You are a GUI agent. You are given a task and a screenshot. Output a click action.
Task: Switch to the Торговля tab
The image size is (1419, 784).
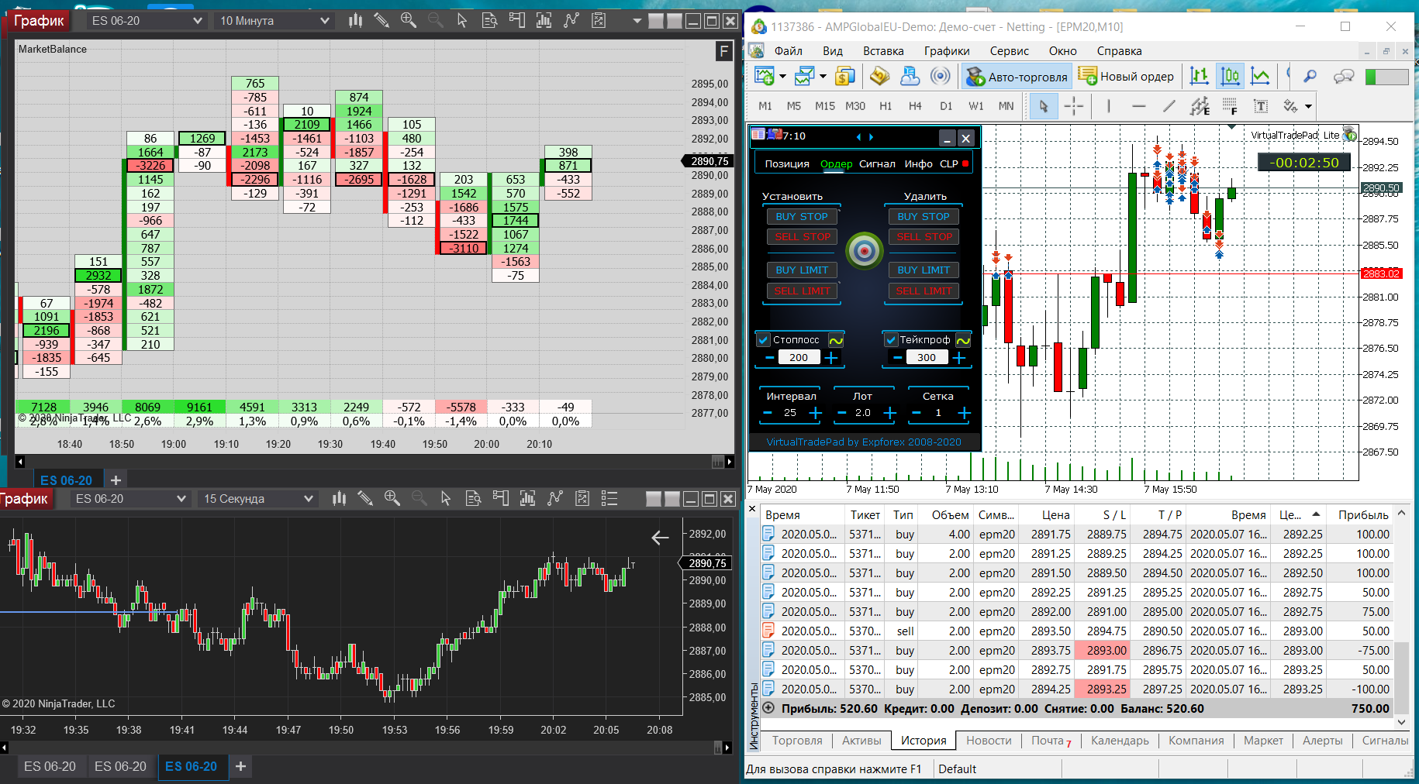point(797,741)
